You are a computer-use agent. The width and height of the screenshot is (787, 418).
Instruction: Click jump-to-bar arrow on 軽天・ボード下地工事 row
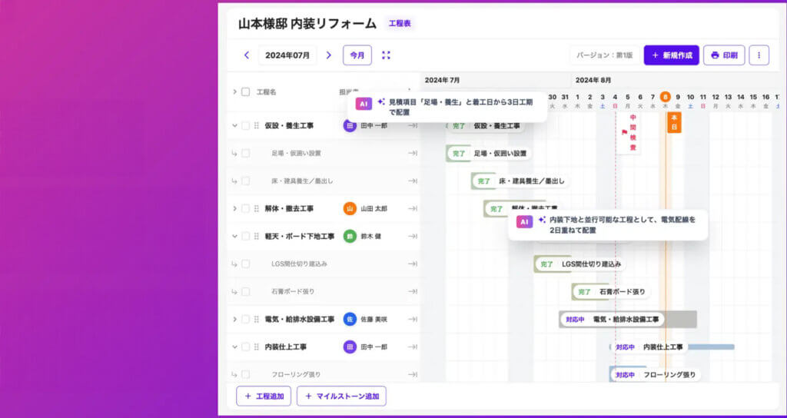[413, 236]
